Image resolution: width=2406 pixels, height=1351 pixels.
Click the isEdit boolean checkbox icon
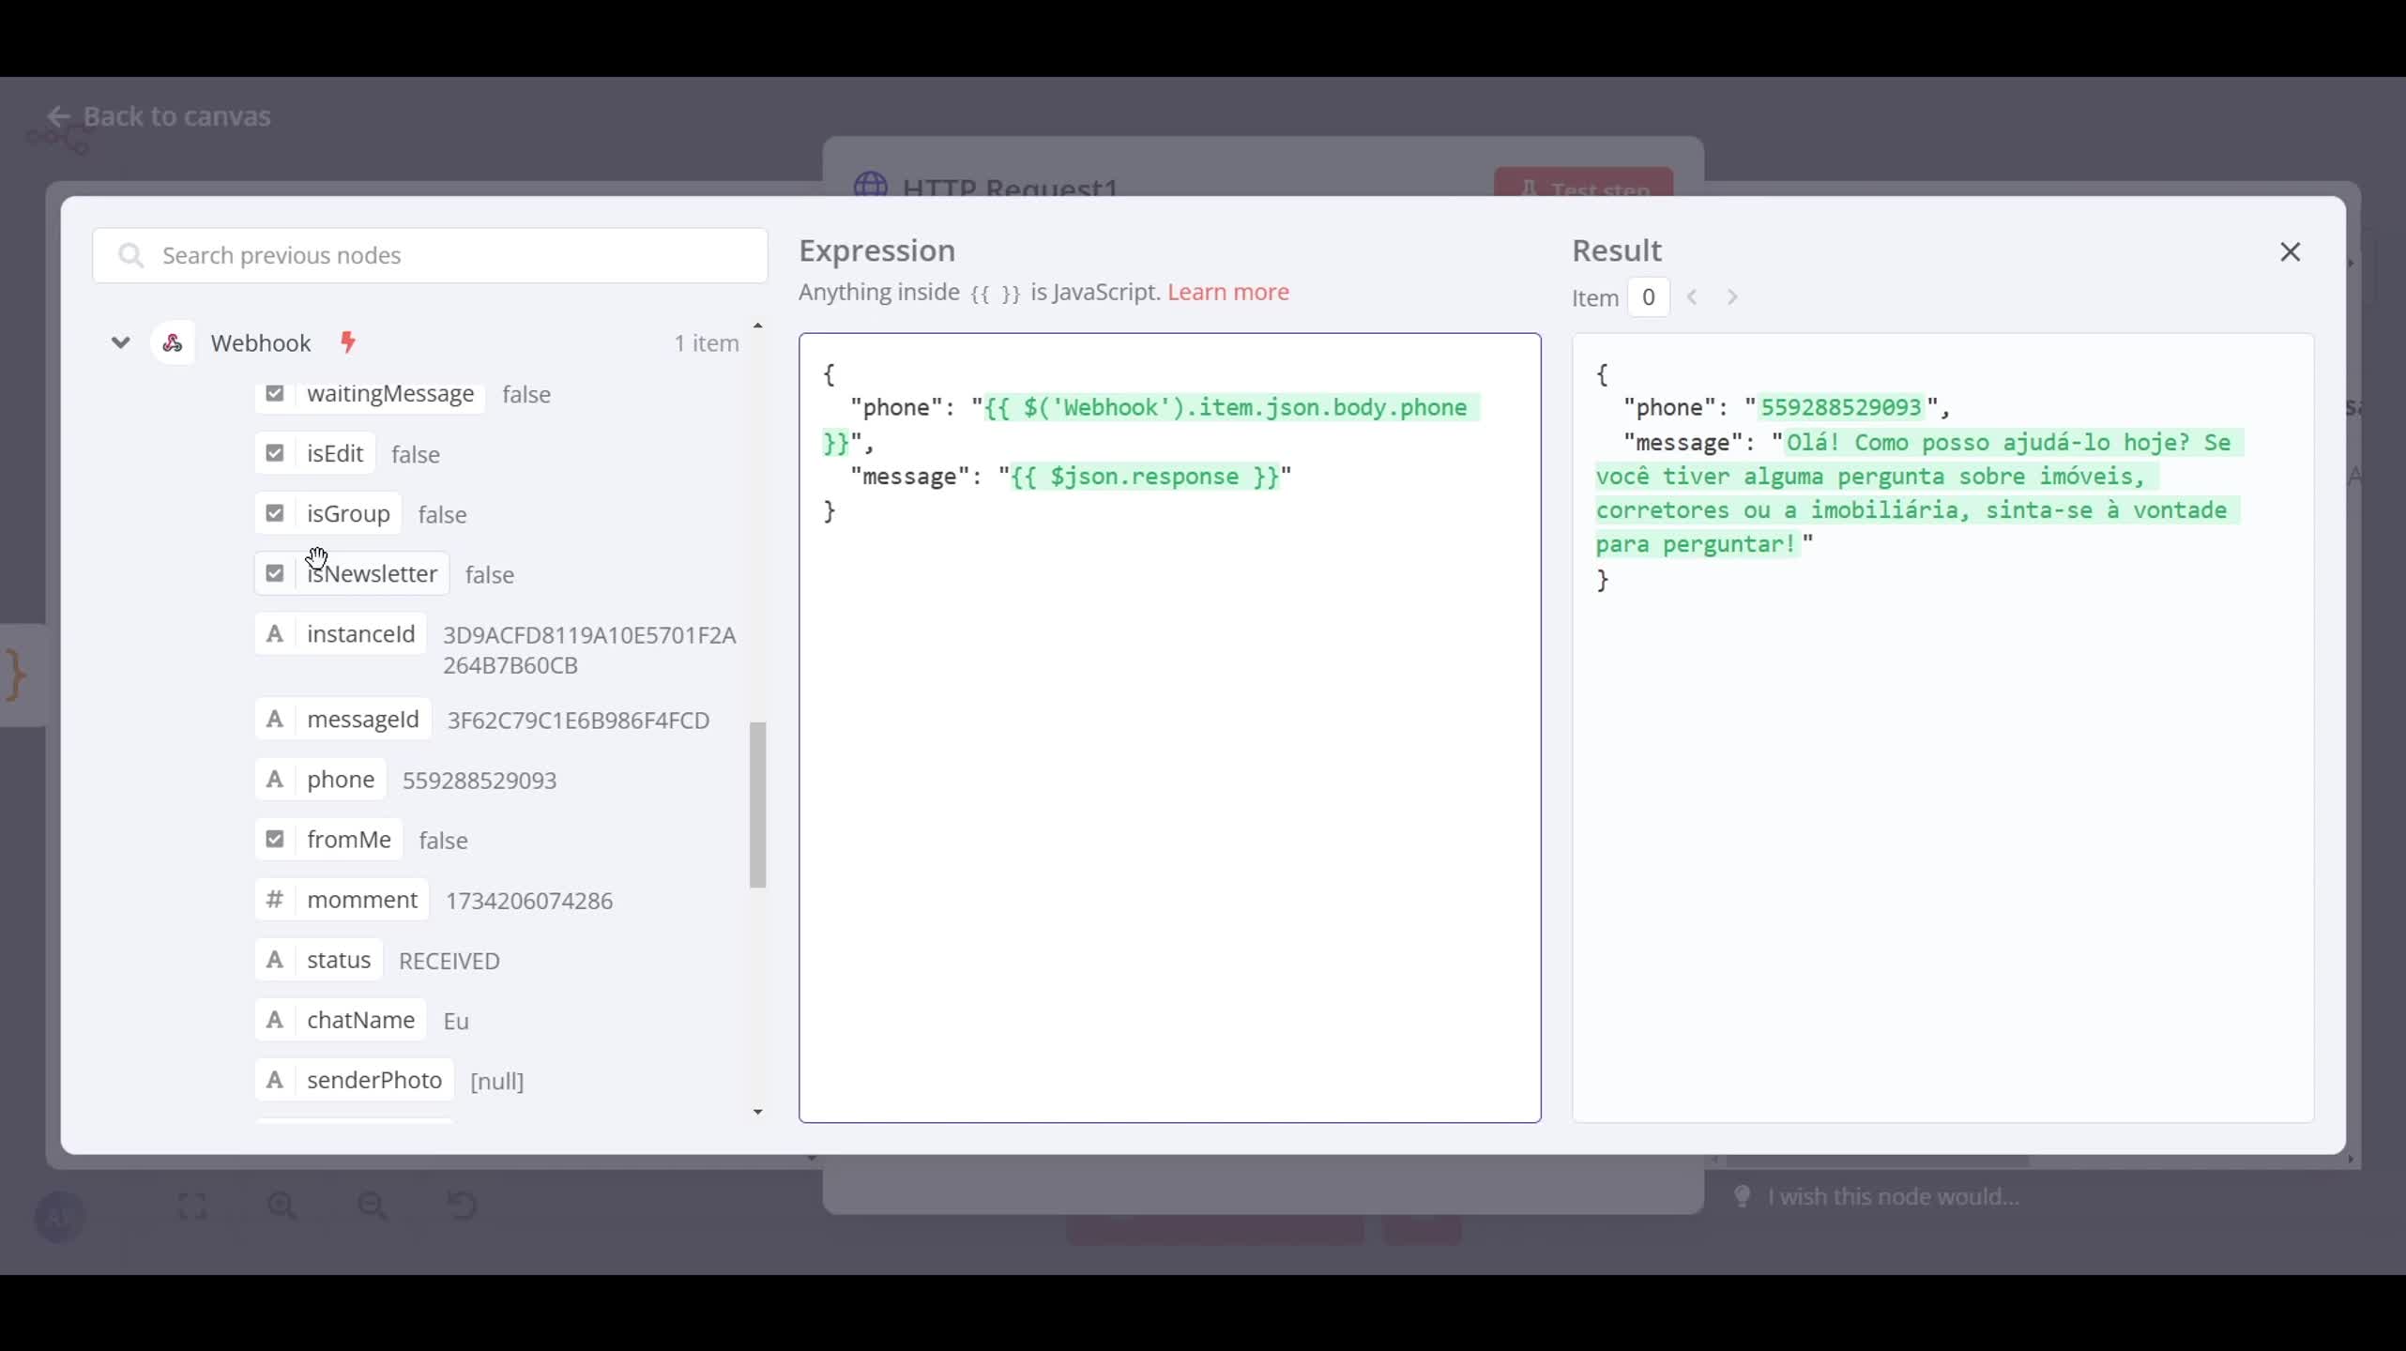(x=274, y=453)
